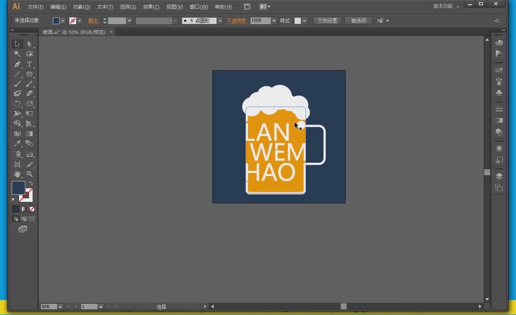Viewport: 516px width, 315px height.
Task: Open the 对象(O) menu
Action: (81, 7)
